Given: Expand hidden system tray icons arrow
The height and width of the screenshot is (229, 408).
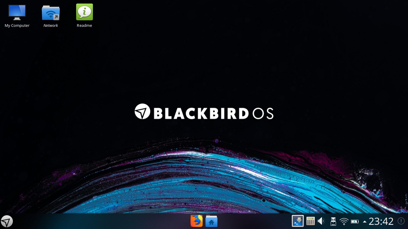Looking at the screenshot, I should (x=364, y=221).
